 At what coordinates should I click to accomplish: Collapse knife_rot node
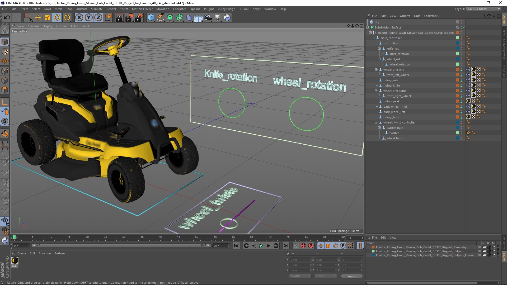(x=379, y=49)
